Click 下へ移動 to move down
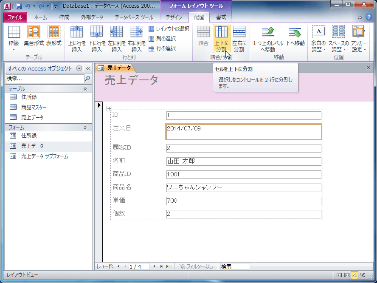 pos(295,36)
